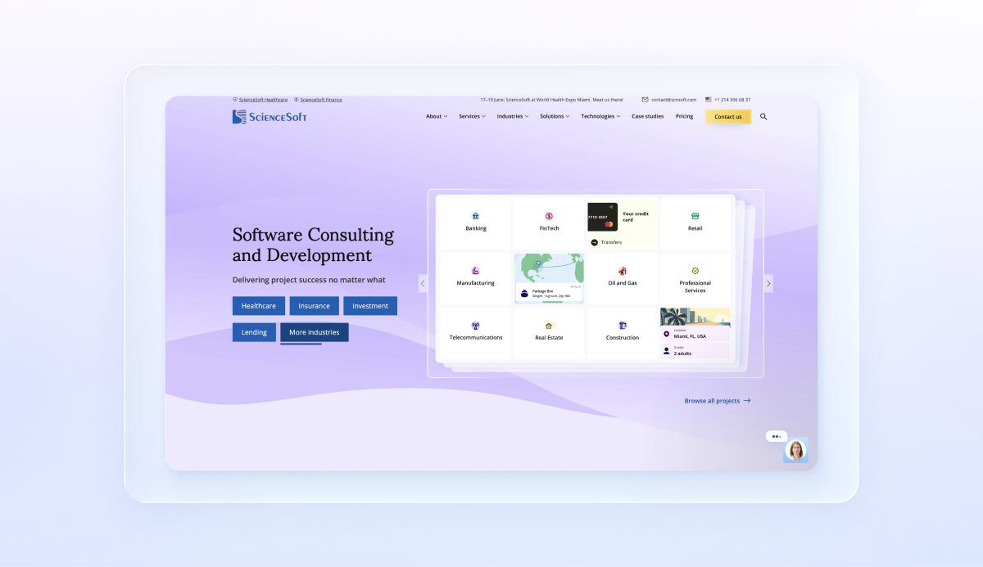Click the guests person icon
The height and width of the screenshot is (567, 983).
coord(666,351)
